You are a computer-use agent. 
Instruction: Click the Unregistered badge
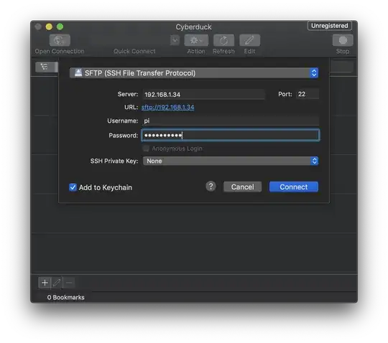tap(329, 26)
